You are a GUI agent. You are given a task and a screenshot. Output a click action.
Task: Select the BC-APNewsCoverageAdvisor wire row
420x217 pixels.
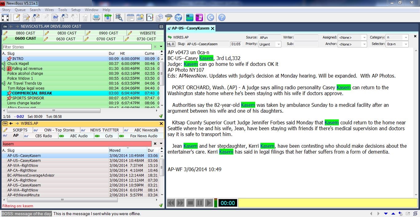pos(81,175)
